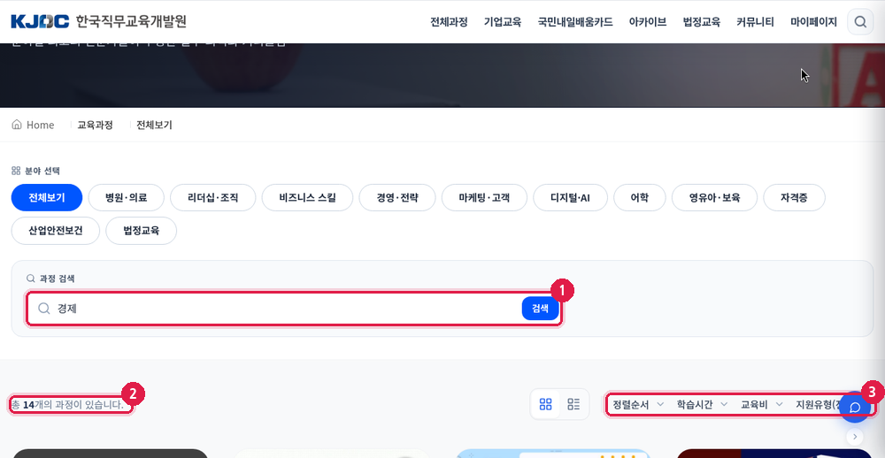Click the 총 14개의 과정이 있습니다 text
This screenshot has height=458, width=885.
point(67,404)
